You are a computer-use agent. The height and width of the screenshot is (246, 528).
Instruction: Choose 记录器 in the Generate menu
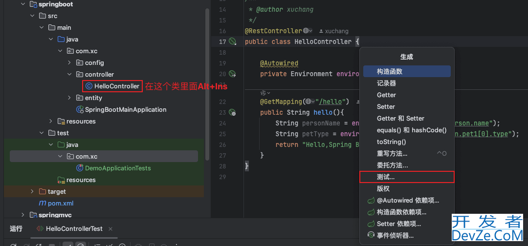coord(407,83)
